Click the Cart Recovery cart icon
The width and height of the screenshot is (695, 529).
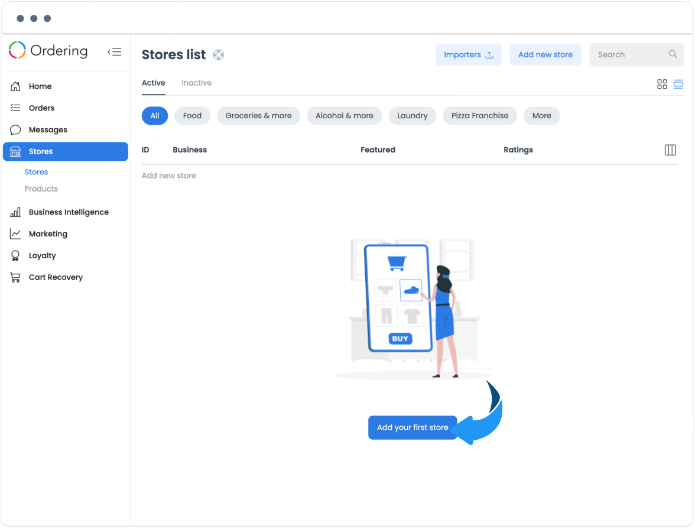click(x=15, y=278)
